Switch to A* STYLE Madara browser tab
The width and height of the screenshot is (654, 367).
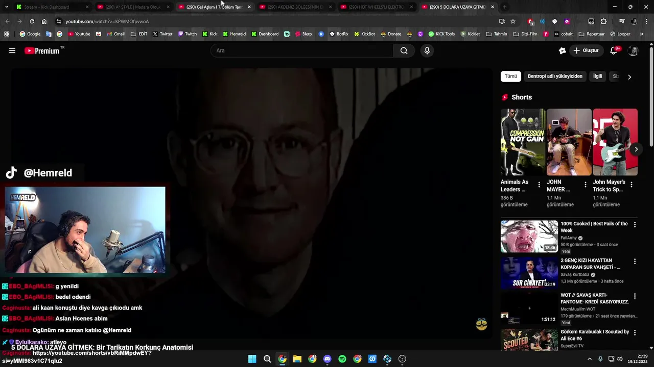(x=133, y=7)
